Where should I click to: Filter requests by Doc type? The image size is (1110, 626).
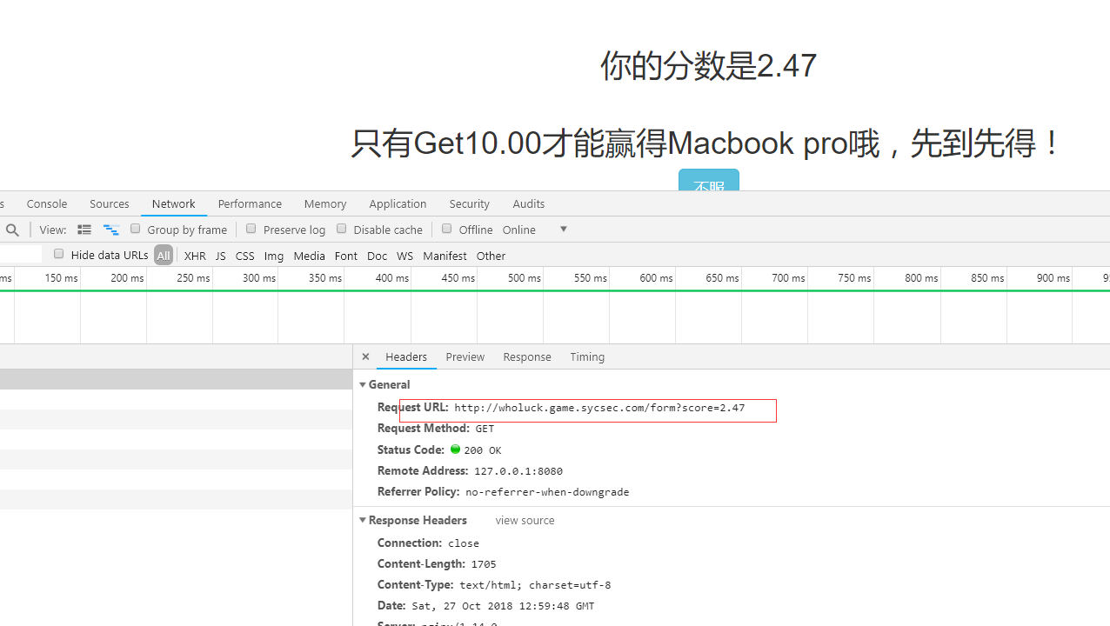click(x=378, y=256)
